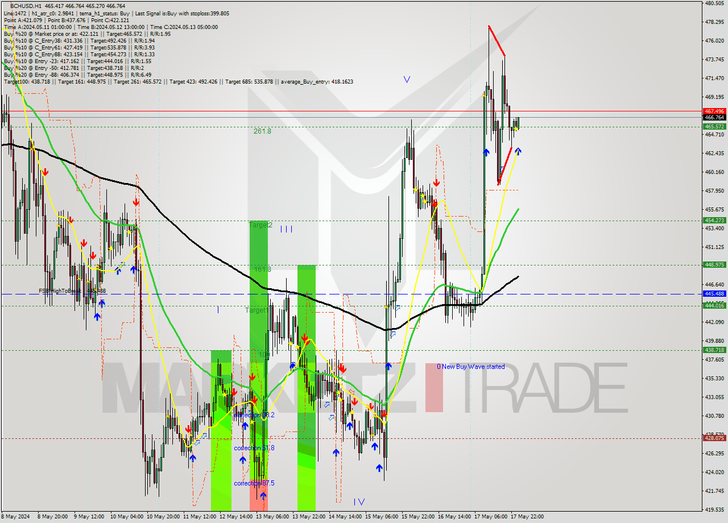Click the 'Target2' label on green column
The image size is (728, 523).
pyautogui.click(x=261, y=225)
